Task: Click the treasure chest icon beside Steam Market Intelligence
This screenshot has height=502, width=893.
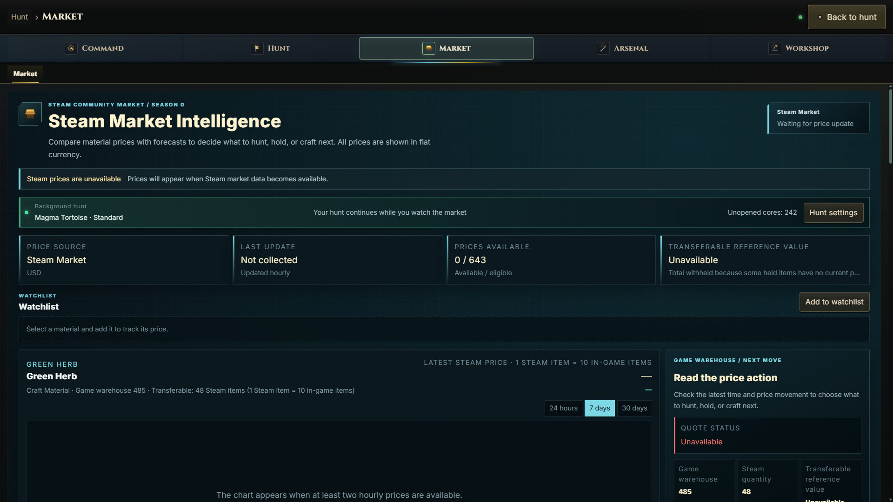Action: tap(30, 114)
